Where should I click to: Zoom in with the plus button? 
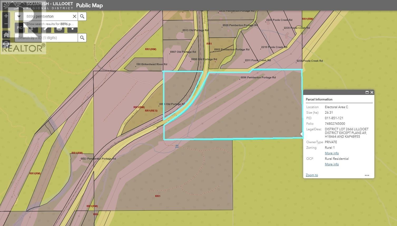[x=6, y=16]
